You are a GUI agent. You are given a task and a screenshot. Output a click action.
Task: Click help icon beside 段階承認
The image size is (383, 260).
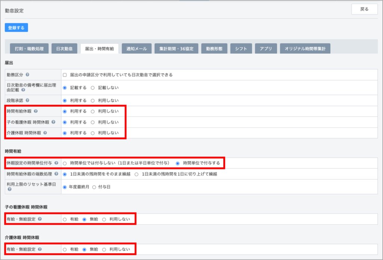[28, 100]
